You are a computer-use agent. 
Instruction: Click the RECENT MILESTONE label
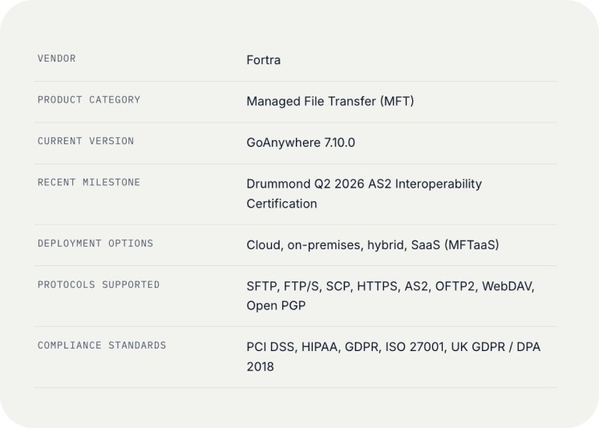coord(89,182)
